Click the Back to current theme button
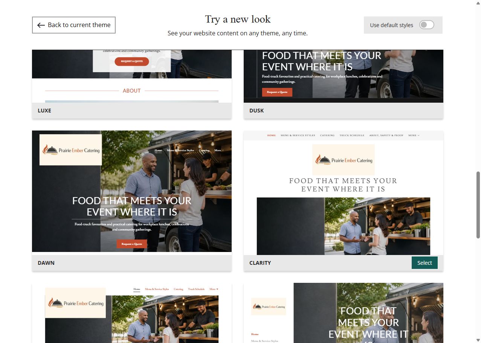Image resolution: width=481 pixels, height=343 pixels. [x=74, y=25]
